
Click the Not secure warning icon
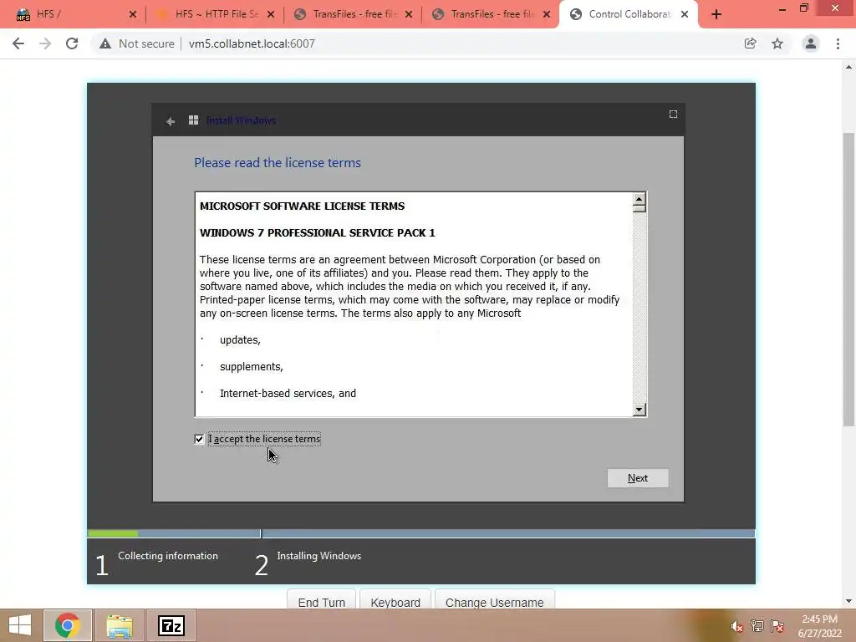click(x=105, y=43)
